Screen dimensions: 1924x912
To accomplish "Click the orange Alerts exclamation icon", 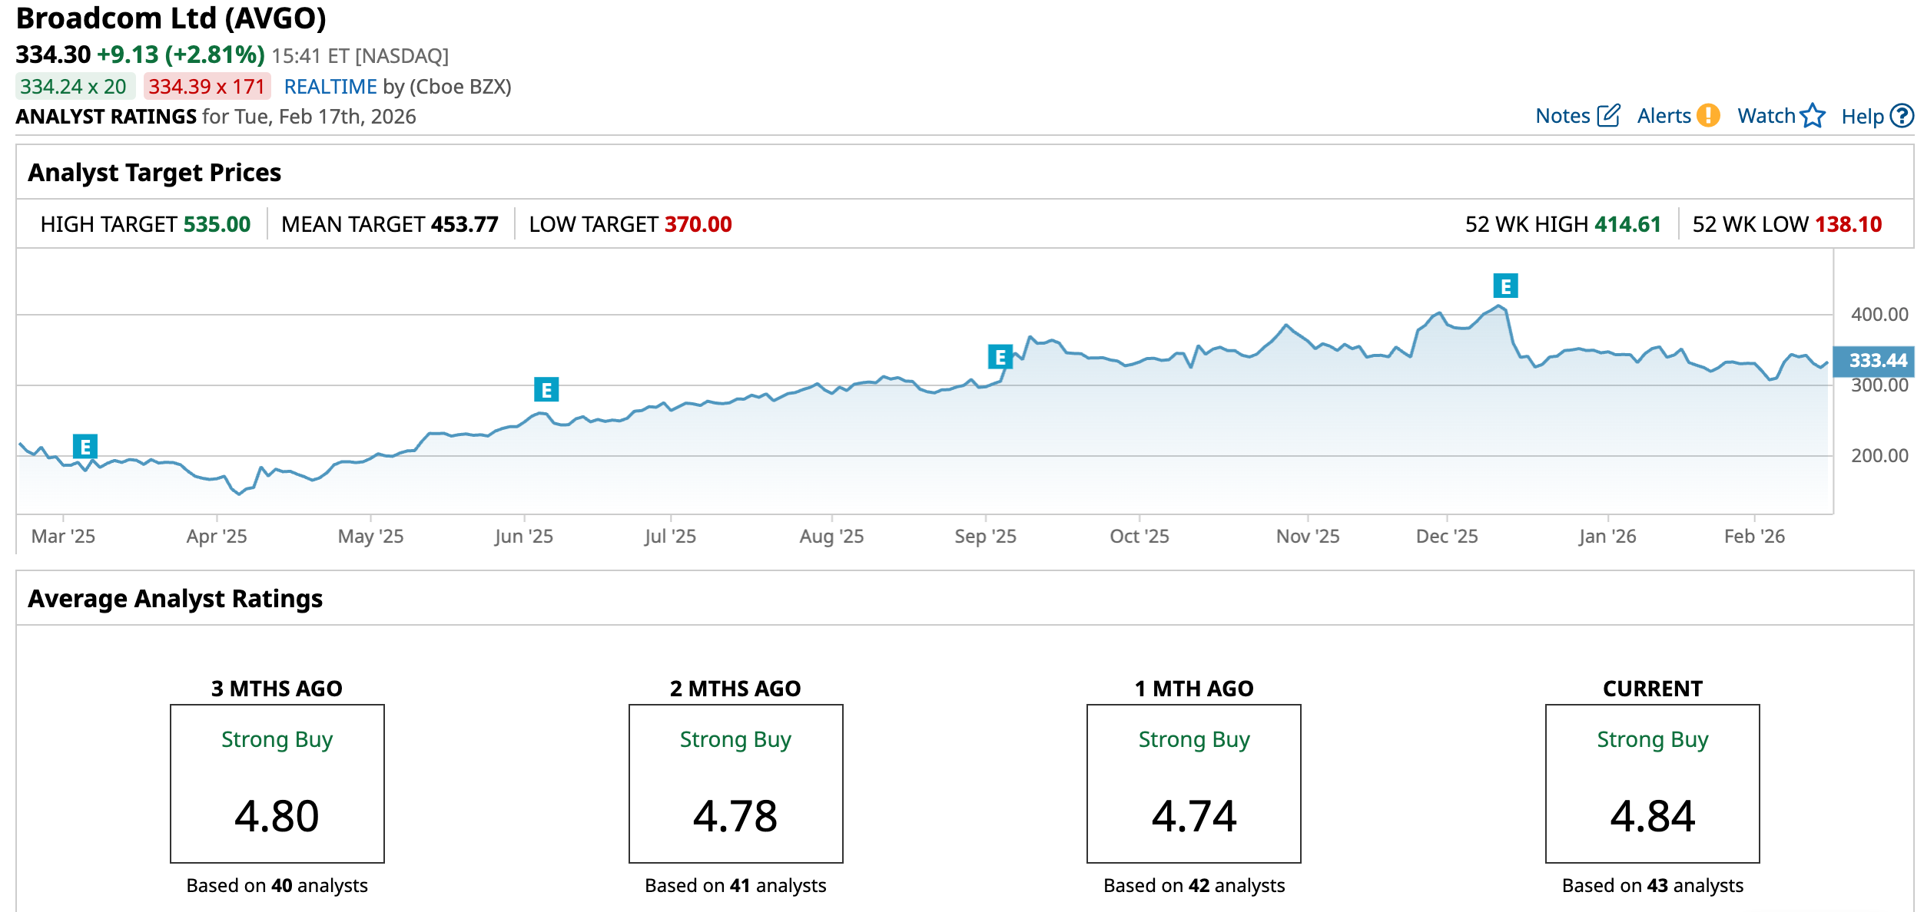I will click(x=1708, y=115).
